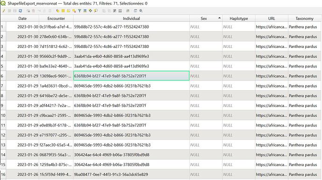The width and height of the screenshot is (322, 180).
Task: Click the highlighted Individual cell in row 6
Action: pos(131,76)
